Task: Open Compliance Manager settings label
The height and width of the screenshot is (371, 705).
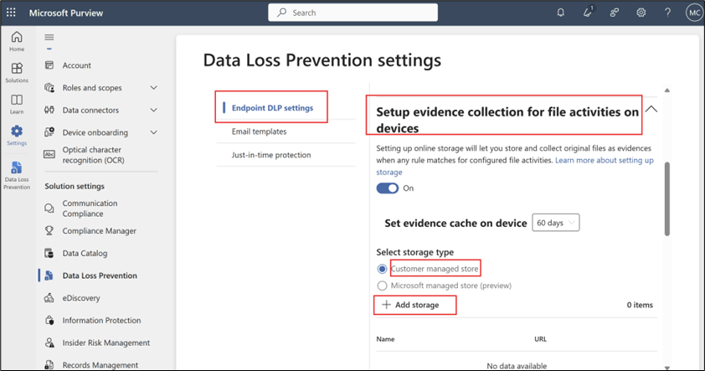Action: (x=100, y=230)
